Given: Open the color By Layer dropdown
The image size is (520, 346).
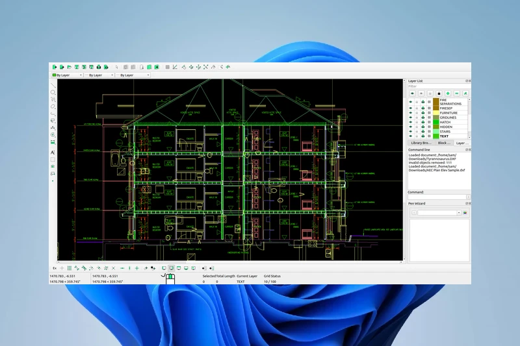Looking at the screenshot, I should [x=67, y=75].
